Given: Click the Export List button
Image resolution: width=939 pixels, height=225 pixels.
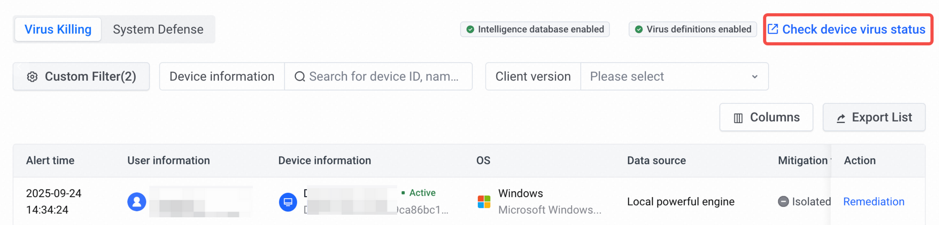Looking at the screenshot, I should (x=874, y=117).
